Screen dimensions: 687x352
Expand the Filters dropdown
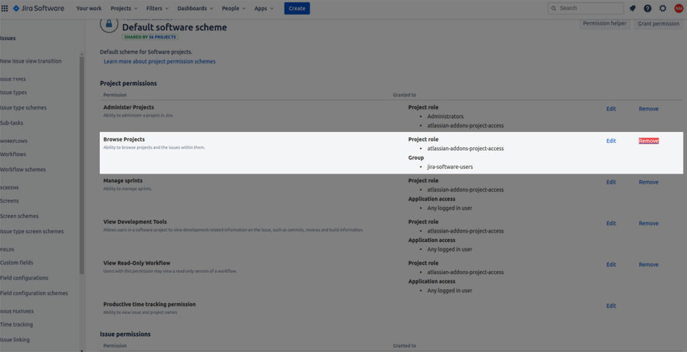coord(157,8)
